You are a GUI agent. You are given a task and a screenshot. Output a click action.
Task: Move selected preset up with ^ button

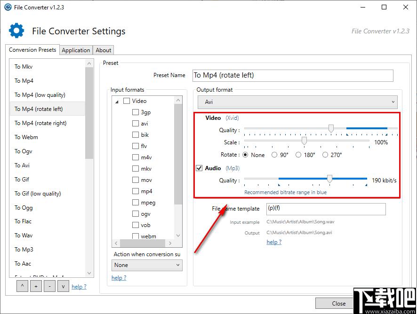[22, 286]
